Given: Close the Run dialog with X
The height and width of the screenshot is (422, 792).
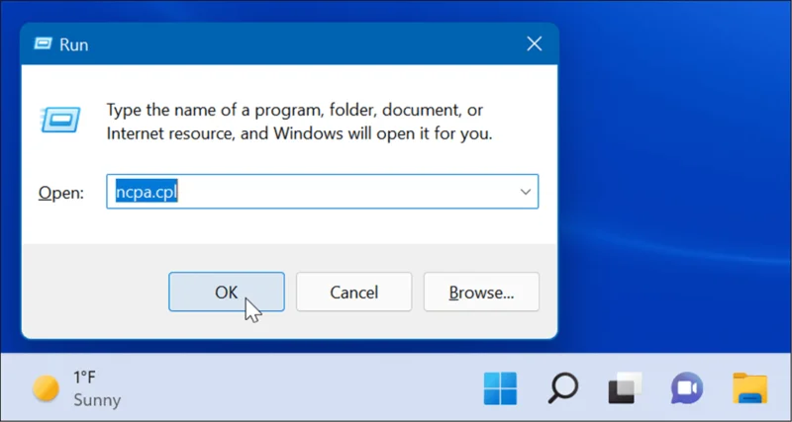Looking at the screenshot, I should (x=534, y=43).
